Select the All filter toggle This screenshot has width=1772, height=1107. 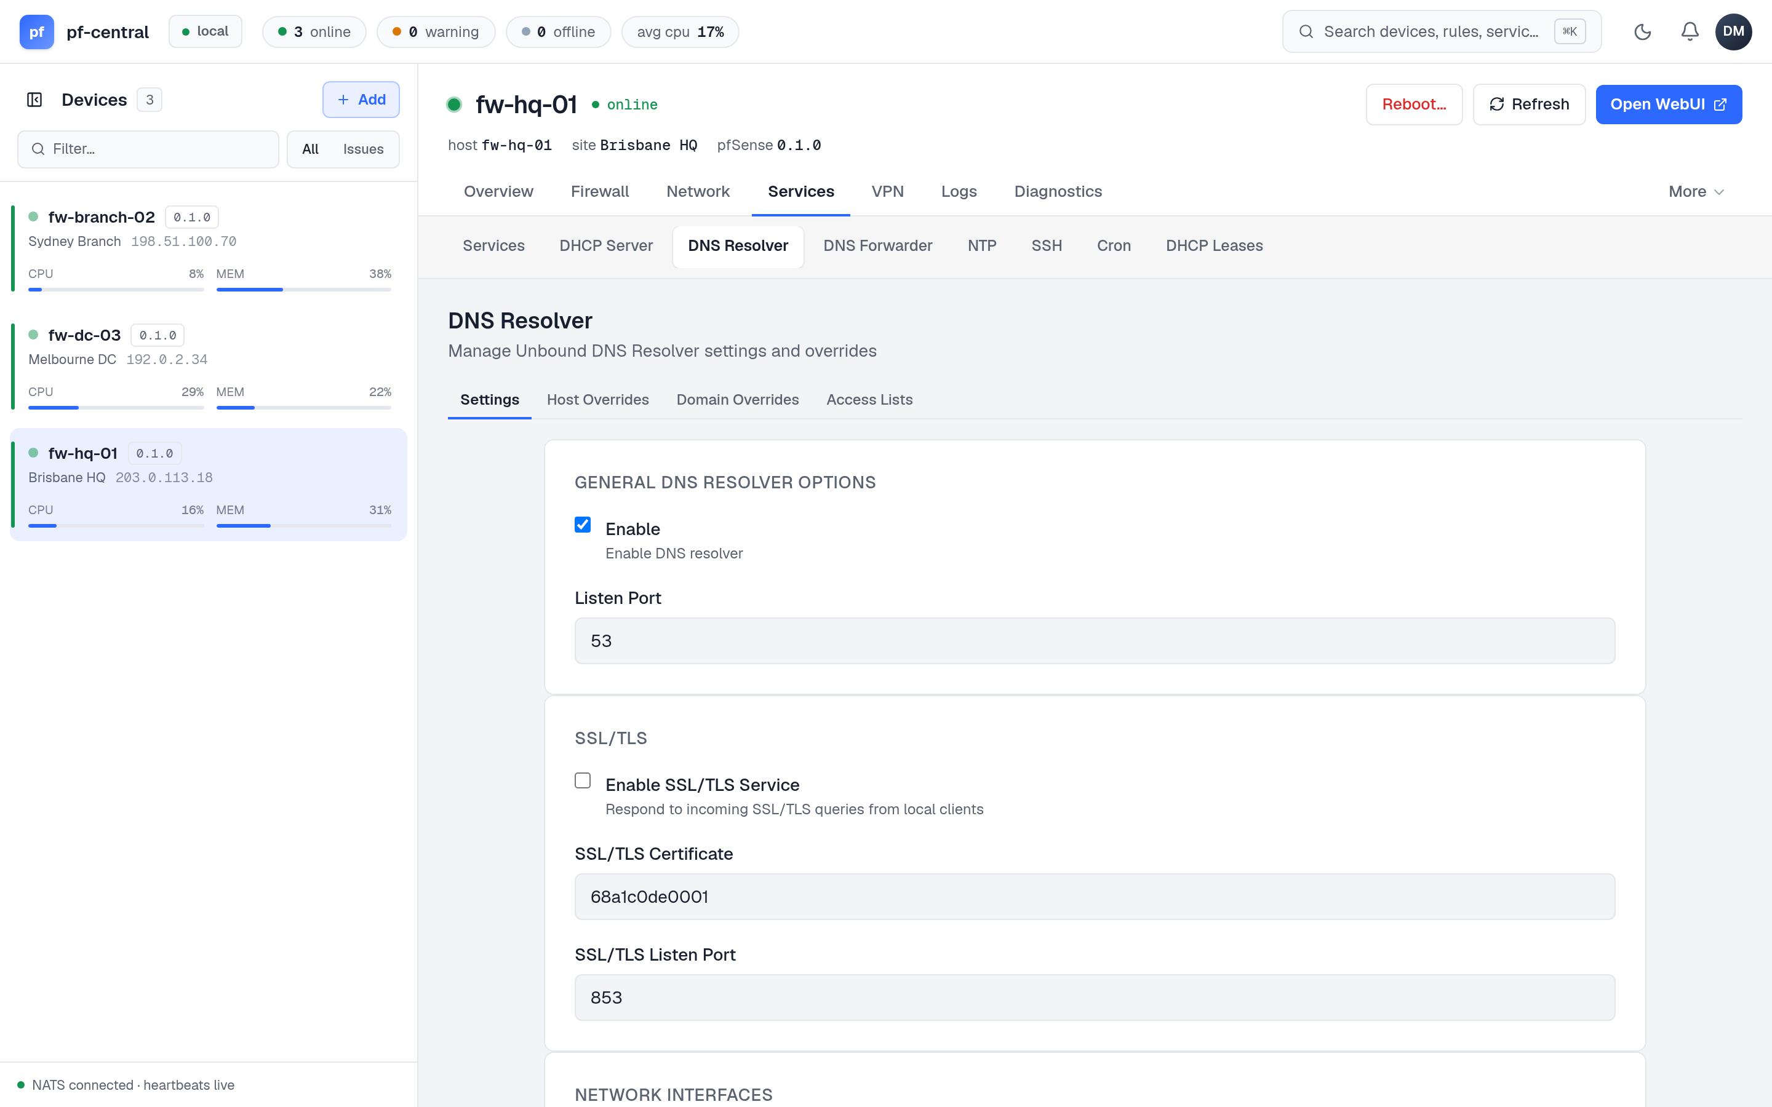click(x=311, y=149)
